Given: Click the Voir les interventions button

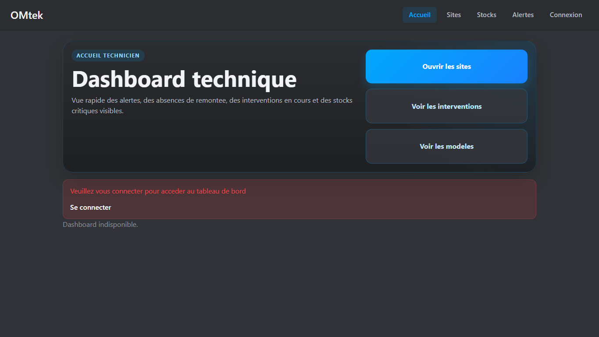Looking at the screenshot, I should click(x=446, y=106).
